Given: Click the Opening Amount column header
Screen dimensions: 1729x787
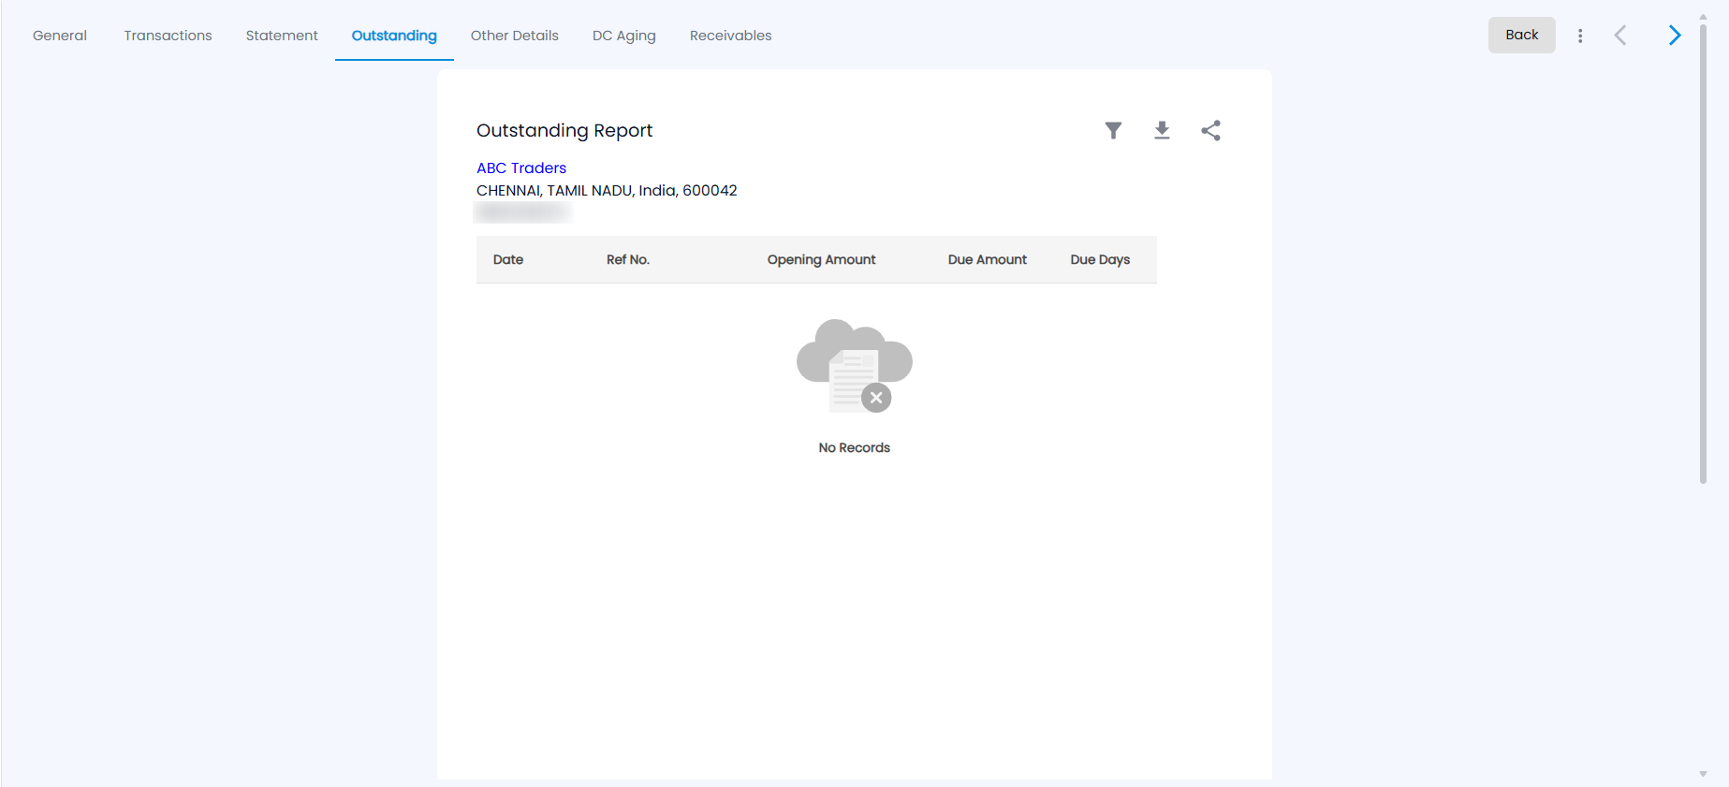Looking at the screenshot, I should coord(821,259).
